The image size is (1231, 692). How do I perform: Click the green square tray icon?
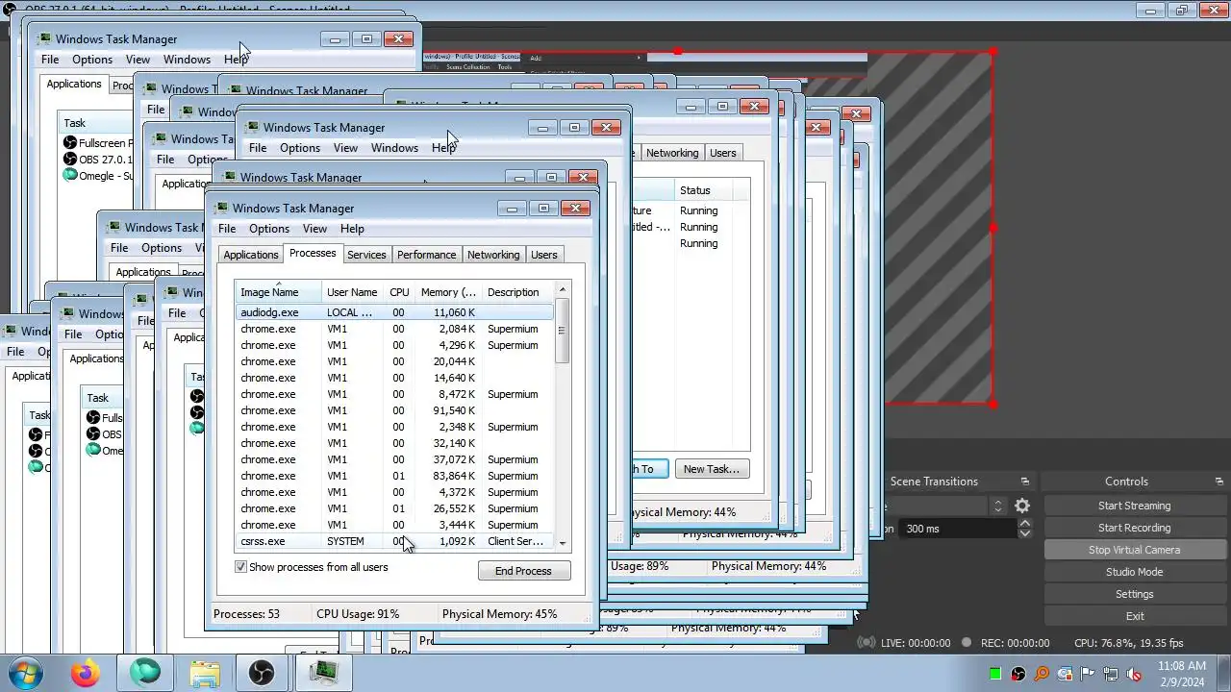995,674
